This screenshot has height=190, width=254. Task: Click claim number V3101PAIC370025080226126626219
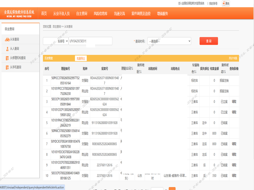[x=65, y=123]
